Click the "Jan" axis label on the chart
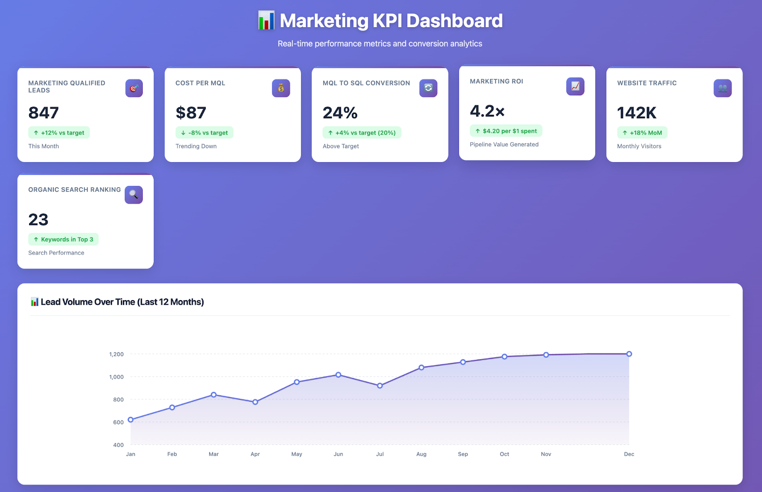 [x=130, y=454]
